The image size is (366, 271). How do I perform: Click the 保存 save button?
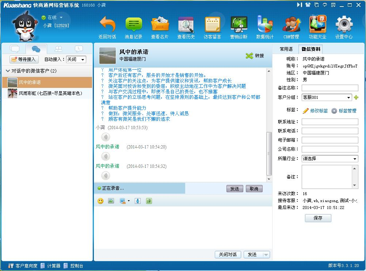tap(318, 218)
